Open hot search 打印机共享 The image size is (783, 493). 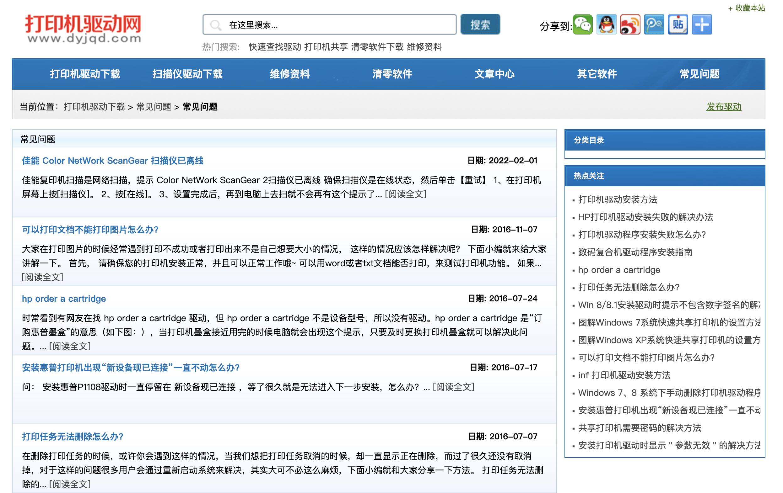pos(326,47)
